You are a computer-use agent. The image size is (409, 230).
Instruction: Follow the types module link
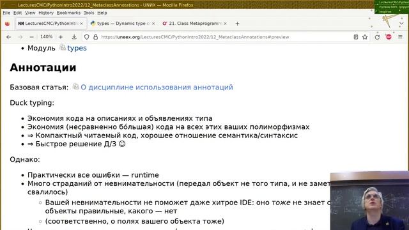(77, 49)
